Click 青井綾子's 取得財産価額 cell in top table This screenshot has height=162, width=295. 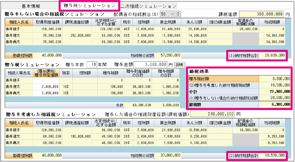(48, 29)
